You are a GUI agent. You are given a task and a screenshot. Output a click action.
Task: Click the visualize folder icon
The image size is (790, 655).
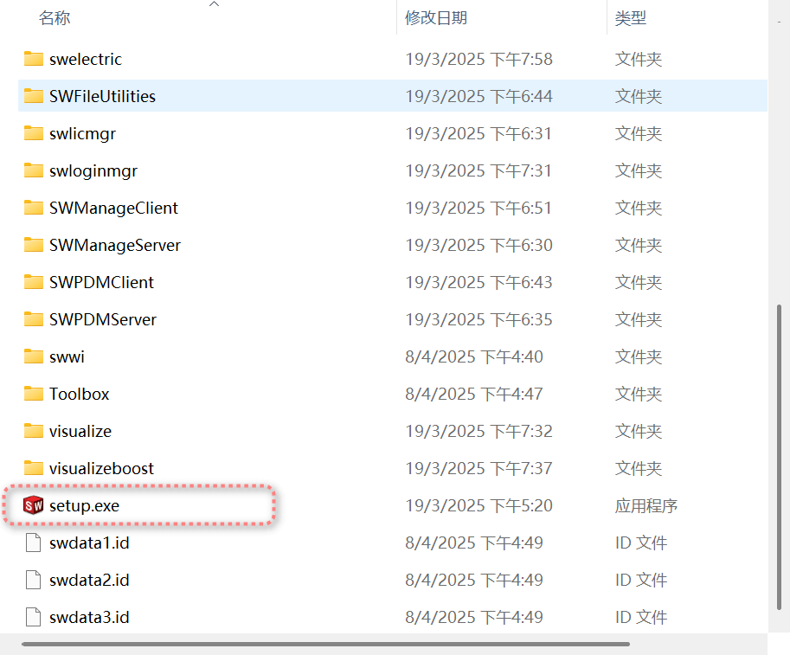click(x=33, y=431)
